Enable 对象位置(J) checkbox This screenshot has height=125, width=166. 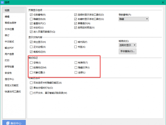(31, 73)
